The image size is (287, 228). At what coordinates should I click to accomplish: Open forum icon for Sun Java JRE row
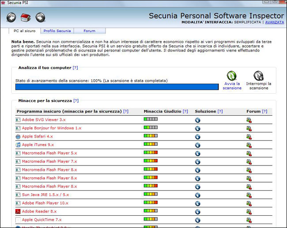click(249, 195)
